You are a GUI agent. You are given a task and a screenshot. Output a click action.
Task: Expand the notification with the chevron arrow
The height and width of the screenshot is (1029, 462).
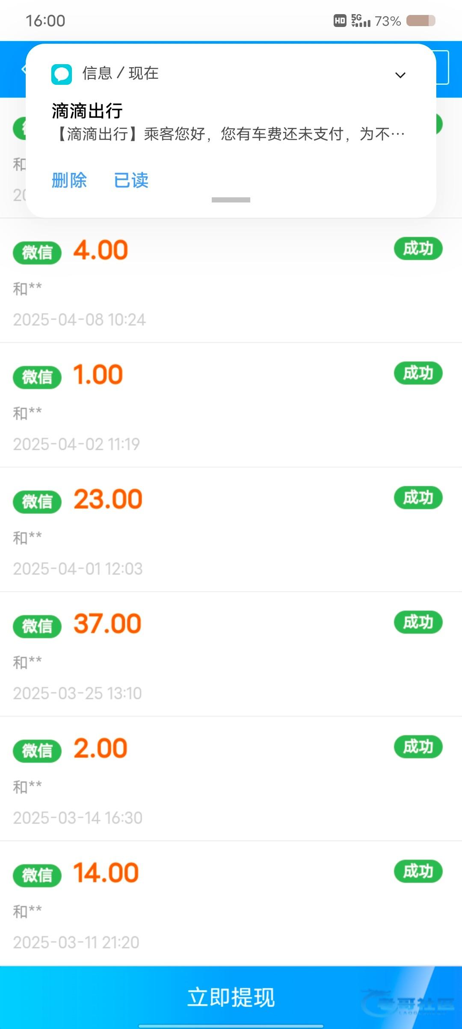click(400, 75)
